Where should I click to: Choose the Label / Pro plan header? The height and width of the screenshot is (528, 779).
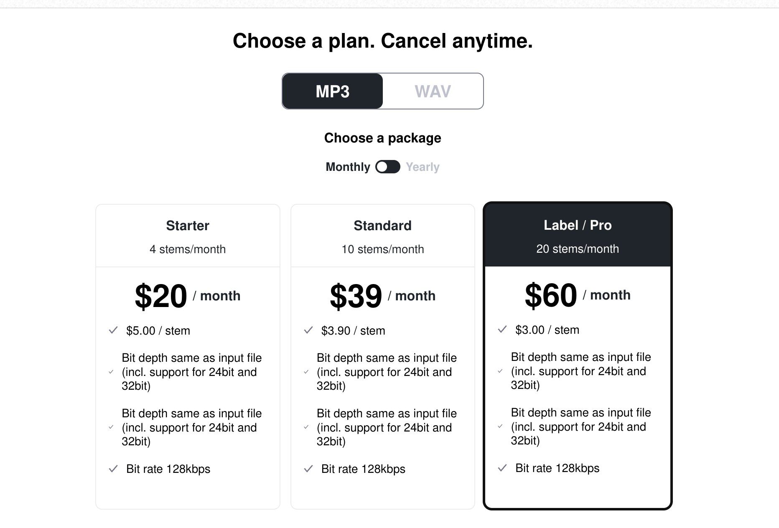coord(578,225)
